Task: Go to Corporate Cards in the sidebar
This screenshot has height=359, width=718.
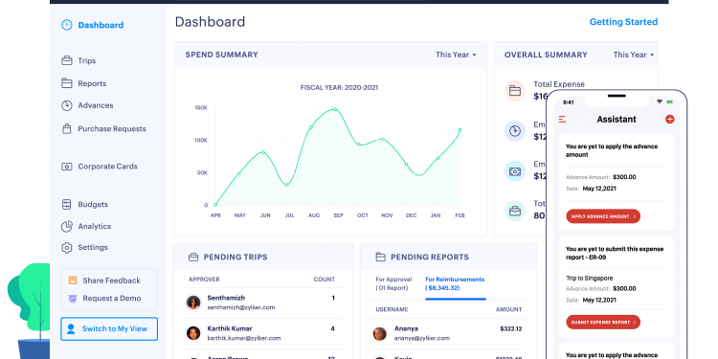Action: click(107, 167)
